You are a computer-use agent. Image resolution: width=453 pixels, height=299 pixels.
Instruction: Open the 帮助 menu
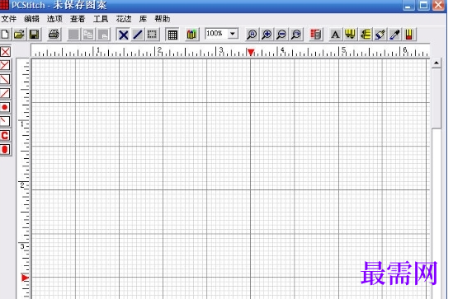pos(163,19)
